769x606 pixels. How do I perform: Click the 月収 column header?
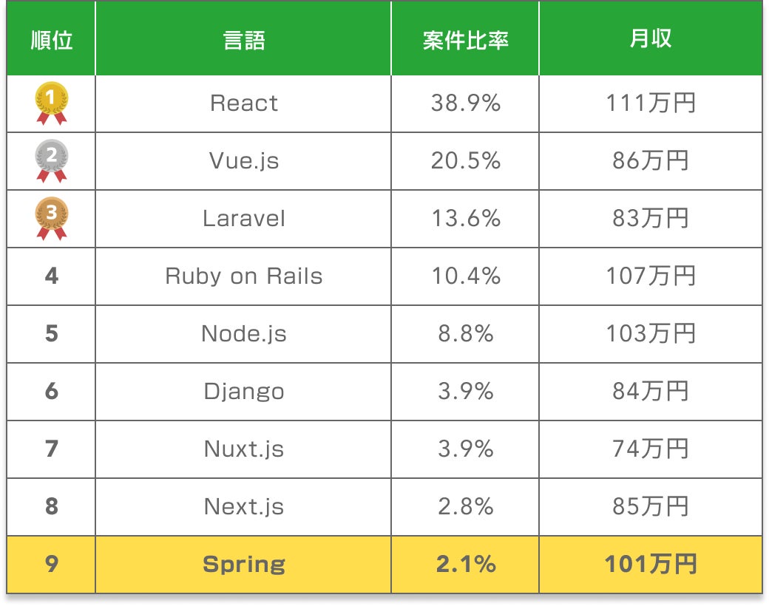click(x=650, y=40)
